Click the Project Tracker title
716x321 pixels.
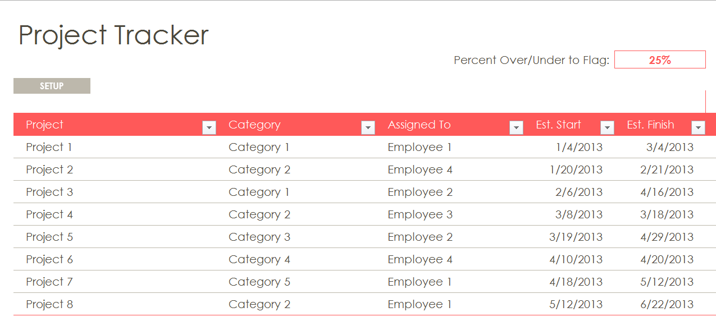pyautogui.click(x=113, y=35)
